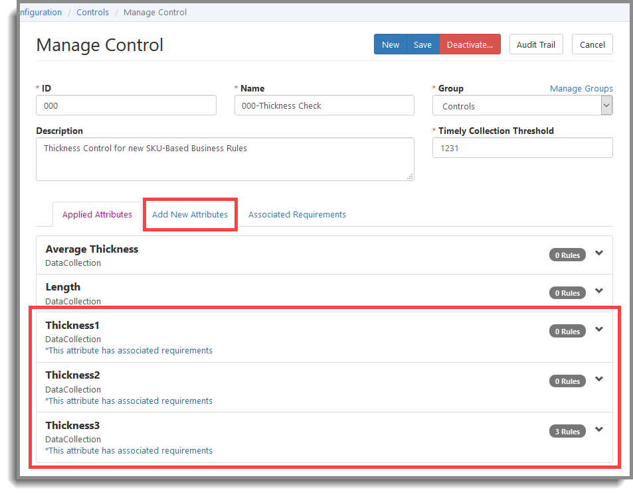Go to Configuration breadcrumb link
This screenshot has height=496, width=633.
click(41, 13)
